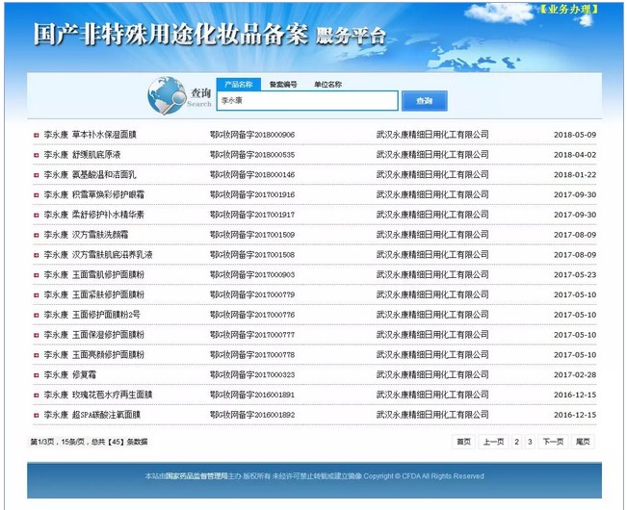
Task: Select the 产品名称 search tab
Action: click(238, 85)
